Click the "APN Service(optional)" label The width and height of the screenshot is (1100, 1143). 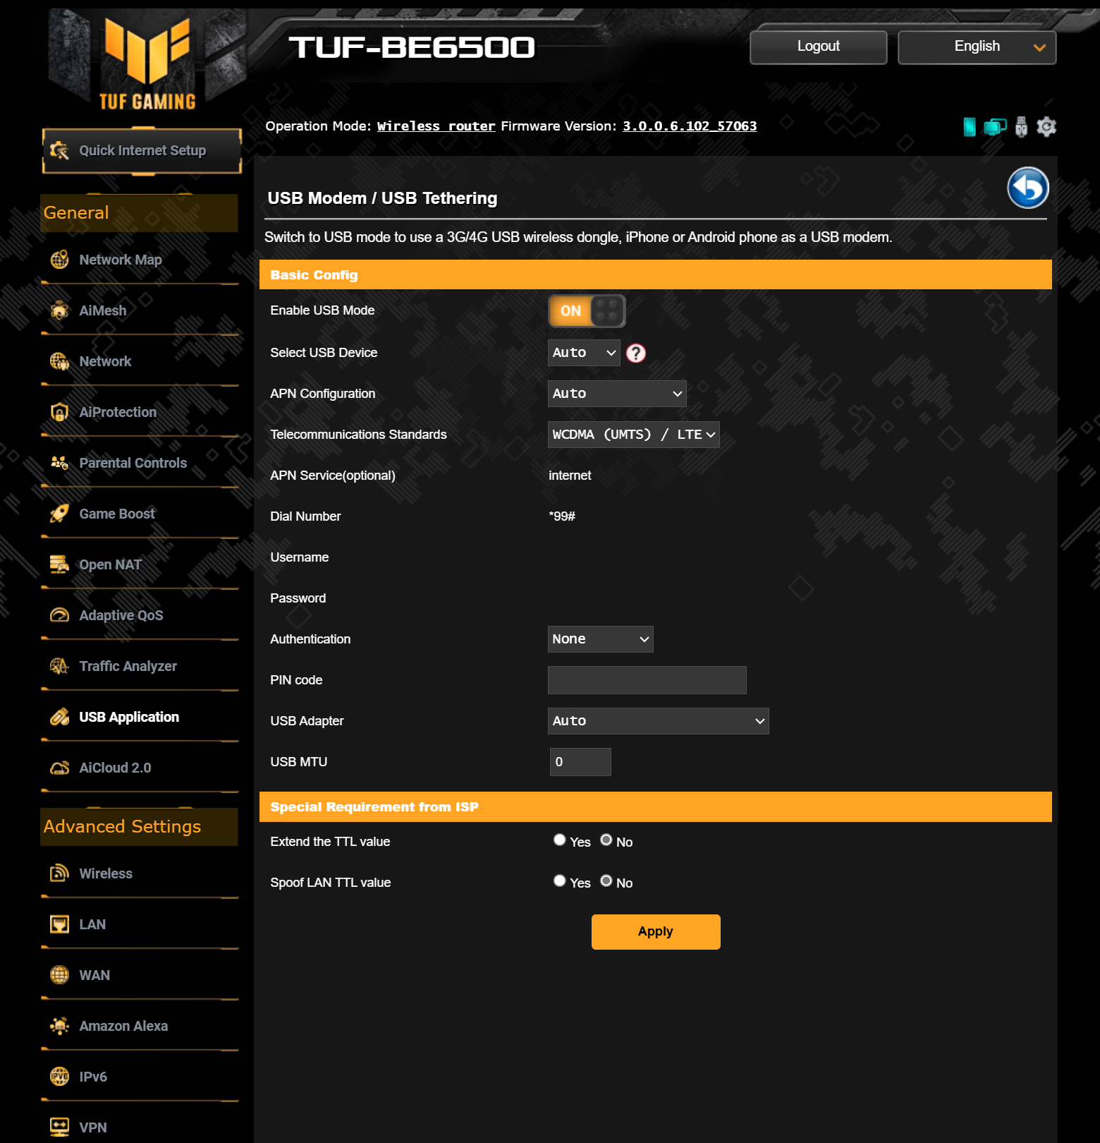pos(333,476)
